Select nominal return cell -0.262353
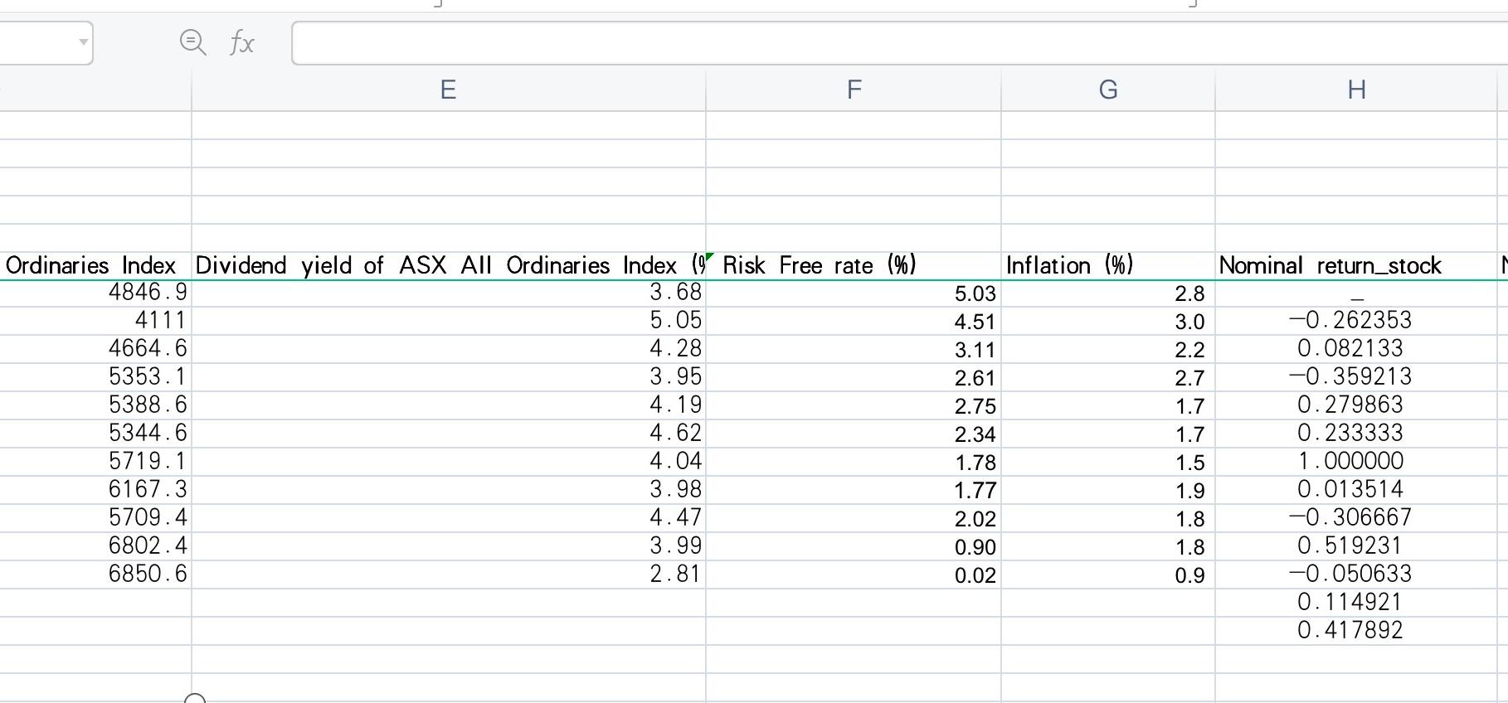1508x703 pixels. coord(1356,321)
